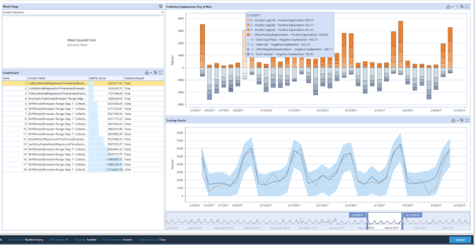Screen dimensions: 475x245
Task: Click metric score 5225586.23 cell
Action: tap(106, 139)
